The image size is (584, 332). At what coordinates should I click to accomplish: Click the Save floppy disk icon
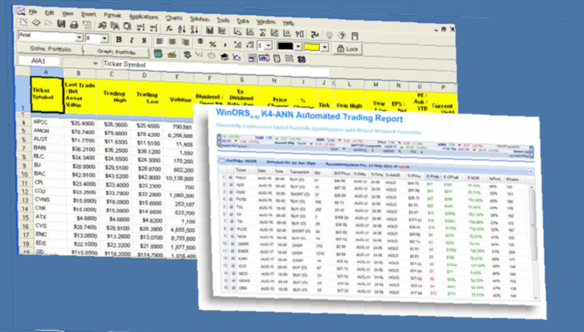click(61, 24)
